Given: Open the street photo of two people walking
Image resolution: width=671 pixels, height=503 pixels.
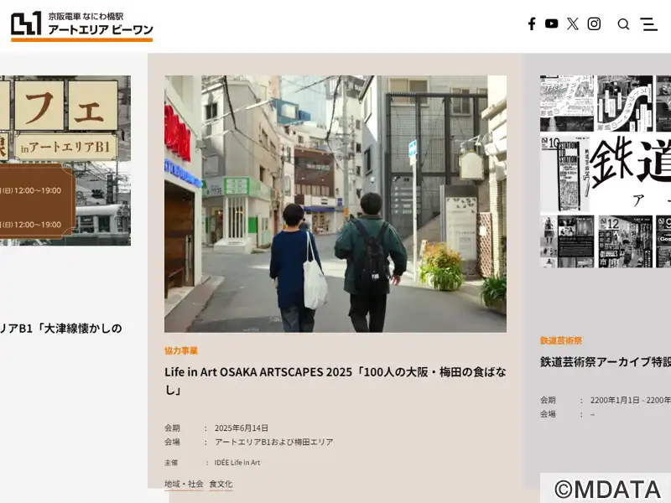Looking at the screenshot, I should [335, 204].
